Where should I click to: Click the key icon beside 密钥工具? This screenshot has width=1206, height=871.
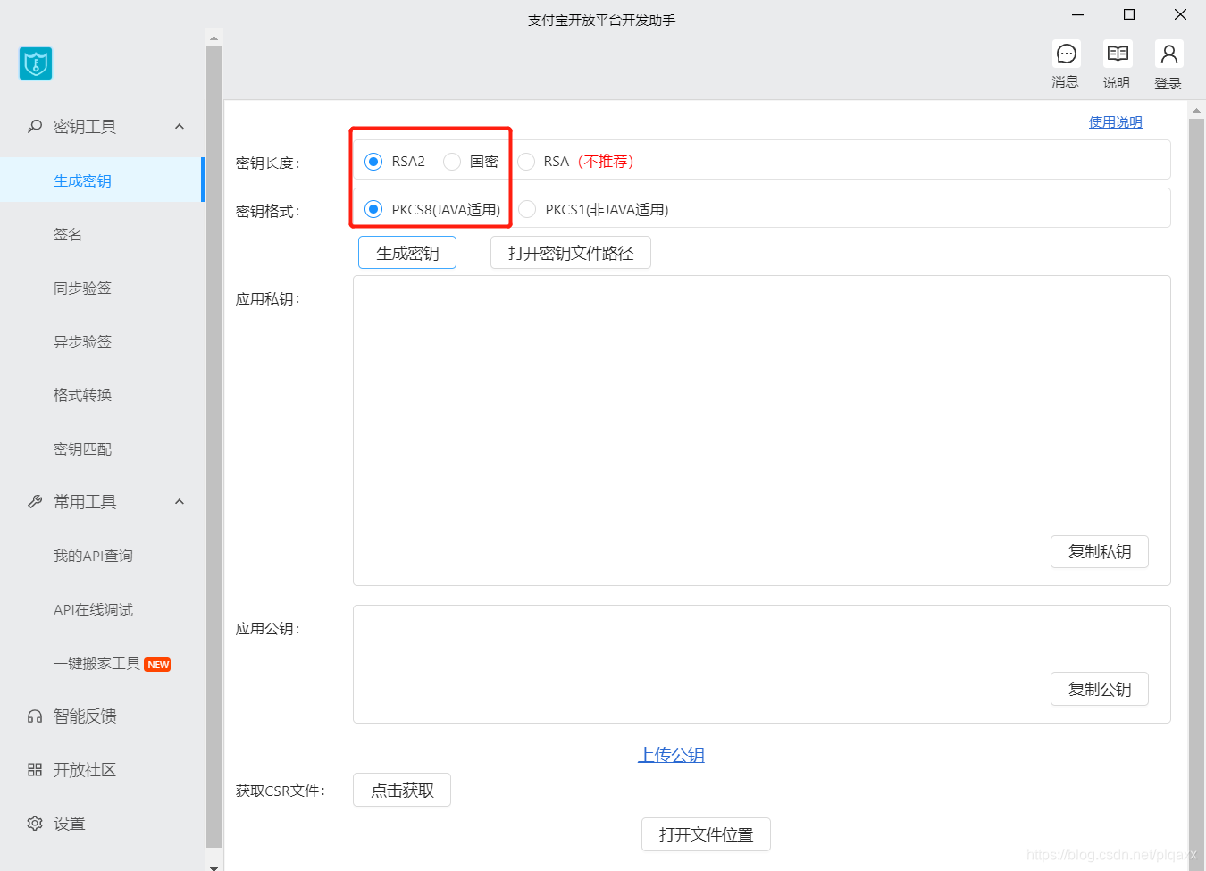pyautogui.click(x=35, y=127)
